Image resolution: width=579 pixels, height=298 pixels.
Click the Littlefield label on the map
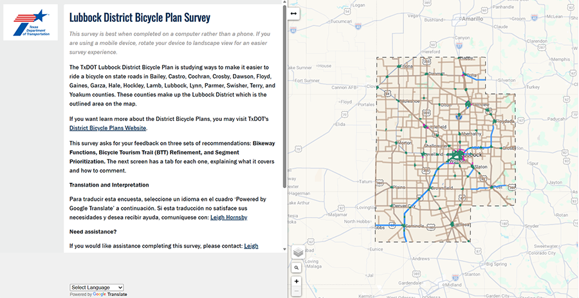pos(437,127)
